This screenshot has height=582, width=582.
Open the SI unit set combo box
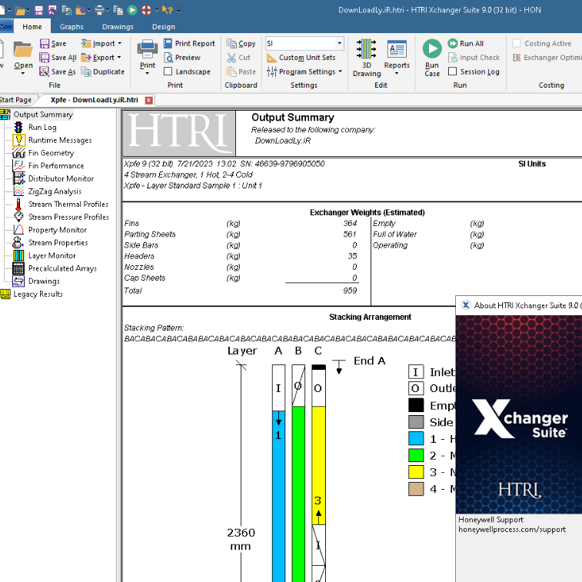304,43
